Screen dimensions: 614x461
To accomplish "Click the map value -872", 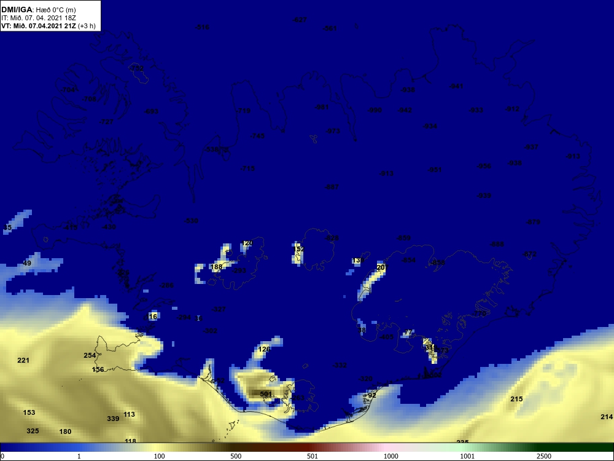I will point(529,254).
